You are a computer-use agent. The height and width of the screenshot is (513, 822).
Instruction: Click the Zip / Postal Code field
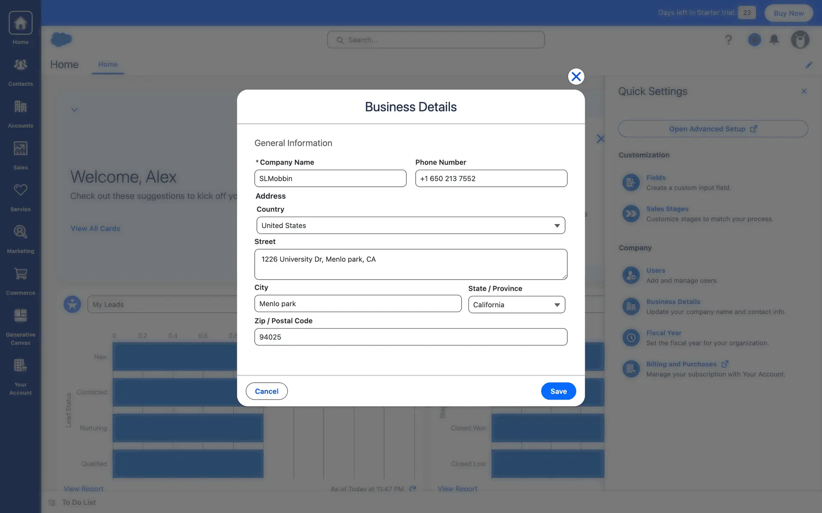click(x=410, y=337)
